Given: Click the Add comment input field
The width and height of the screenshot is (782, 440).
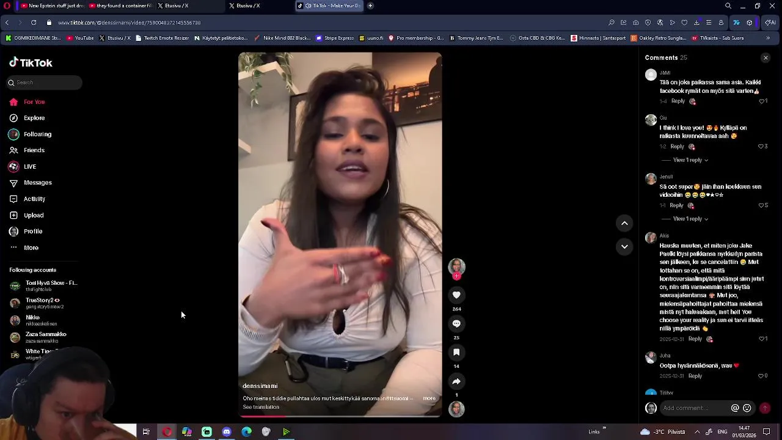Looking at the screenshot, I should click(x=694, y=408).
